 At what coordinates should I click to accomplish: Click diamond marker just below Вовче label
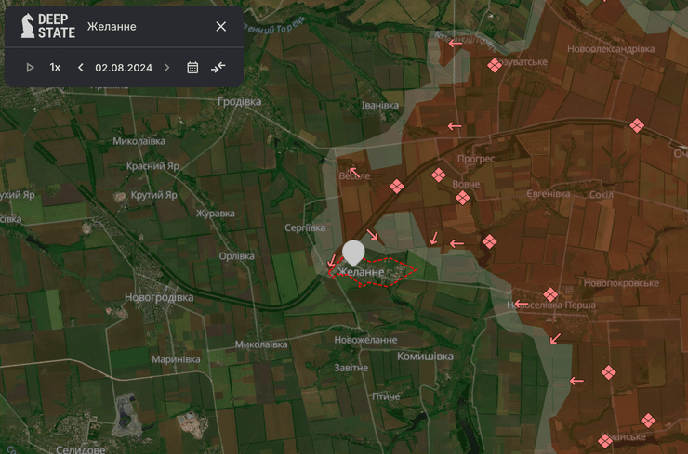pos(462,198)
